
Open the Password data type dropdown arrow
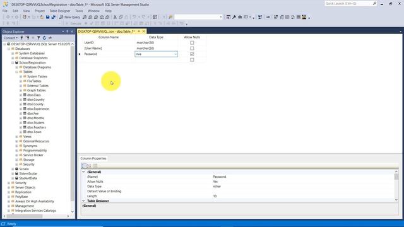pyautogui.click(x=175, y=54)
